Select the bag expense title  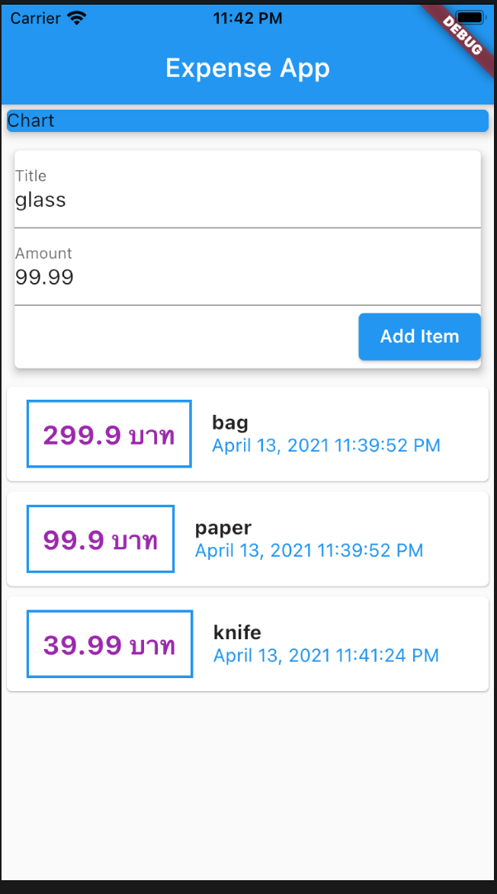point(230,422)
